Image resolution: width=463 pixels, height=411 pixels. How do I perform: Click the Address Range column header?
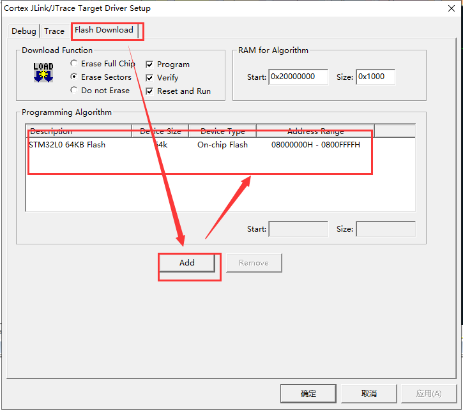[x=315, y=131]
